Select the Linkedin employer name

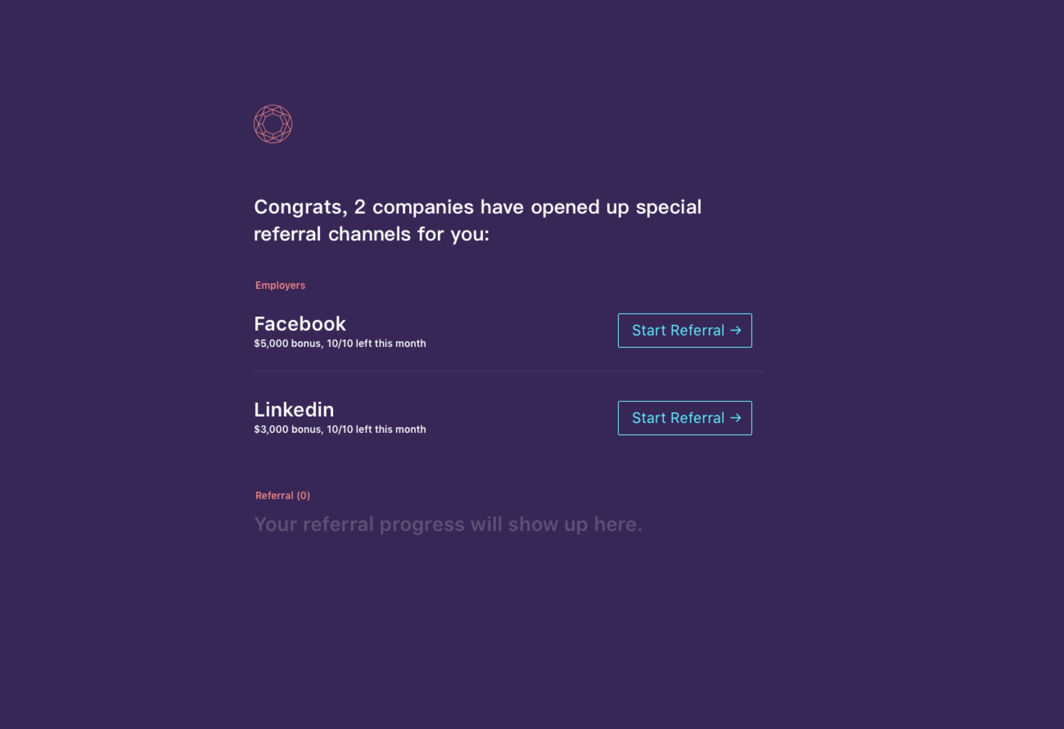(x=294, y=409)
